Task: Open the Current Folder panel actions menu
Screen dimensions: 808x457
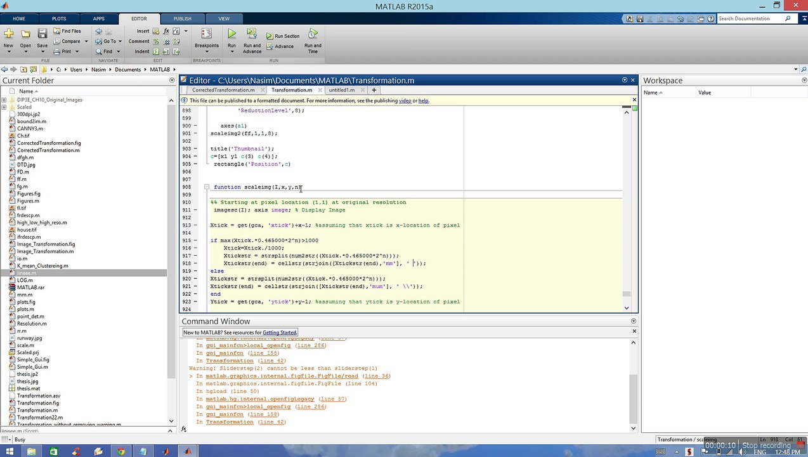Action: (171, 81)
